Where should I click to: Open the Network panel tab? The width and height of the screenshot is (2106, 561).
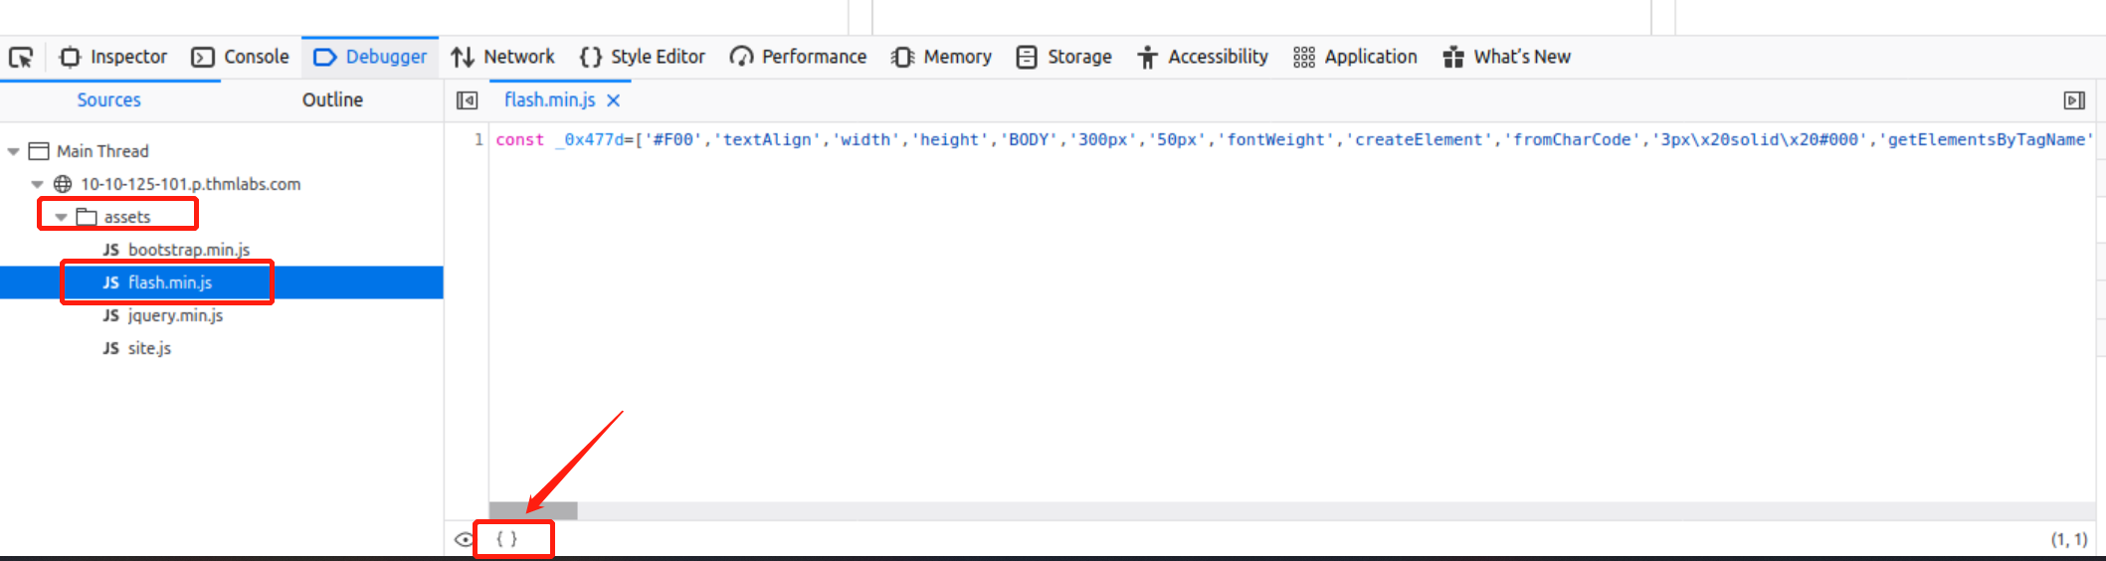(x=503, y=58)
